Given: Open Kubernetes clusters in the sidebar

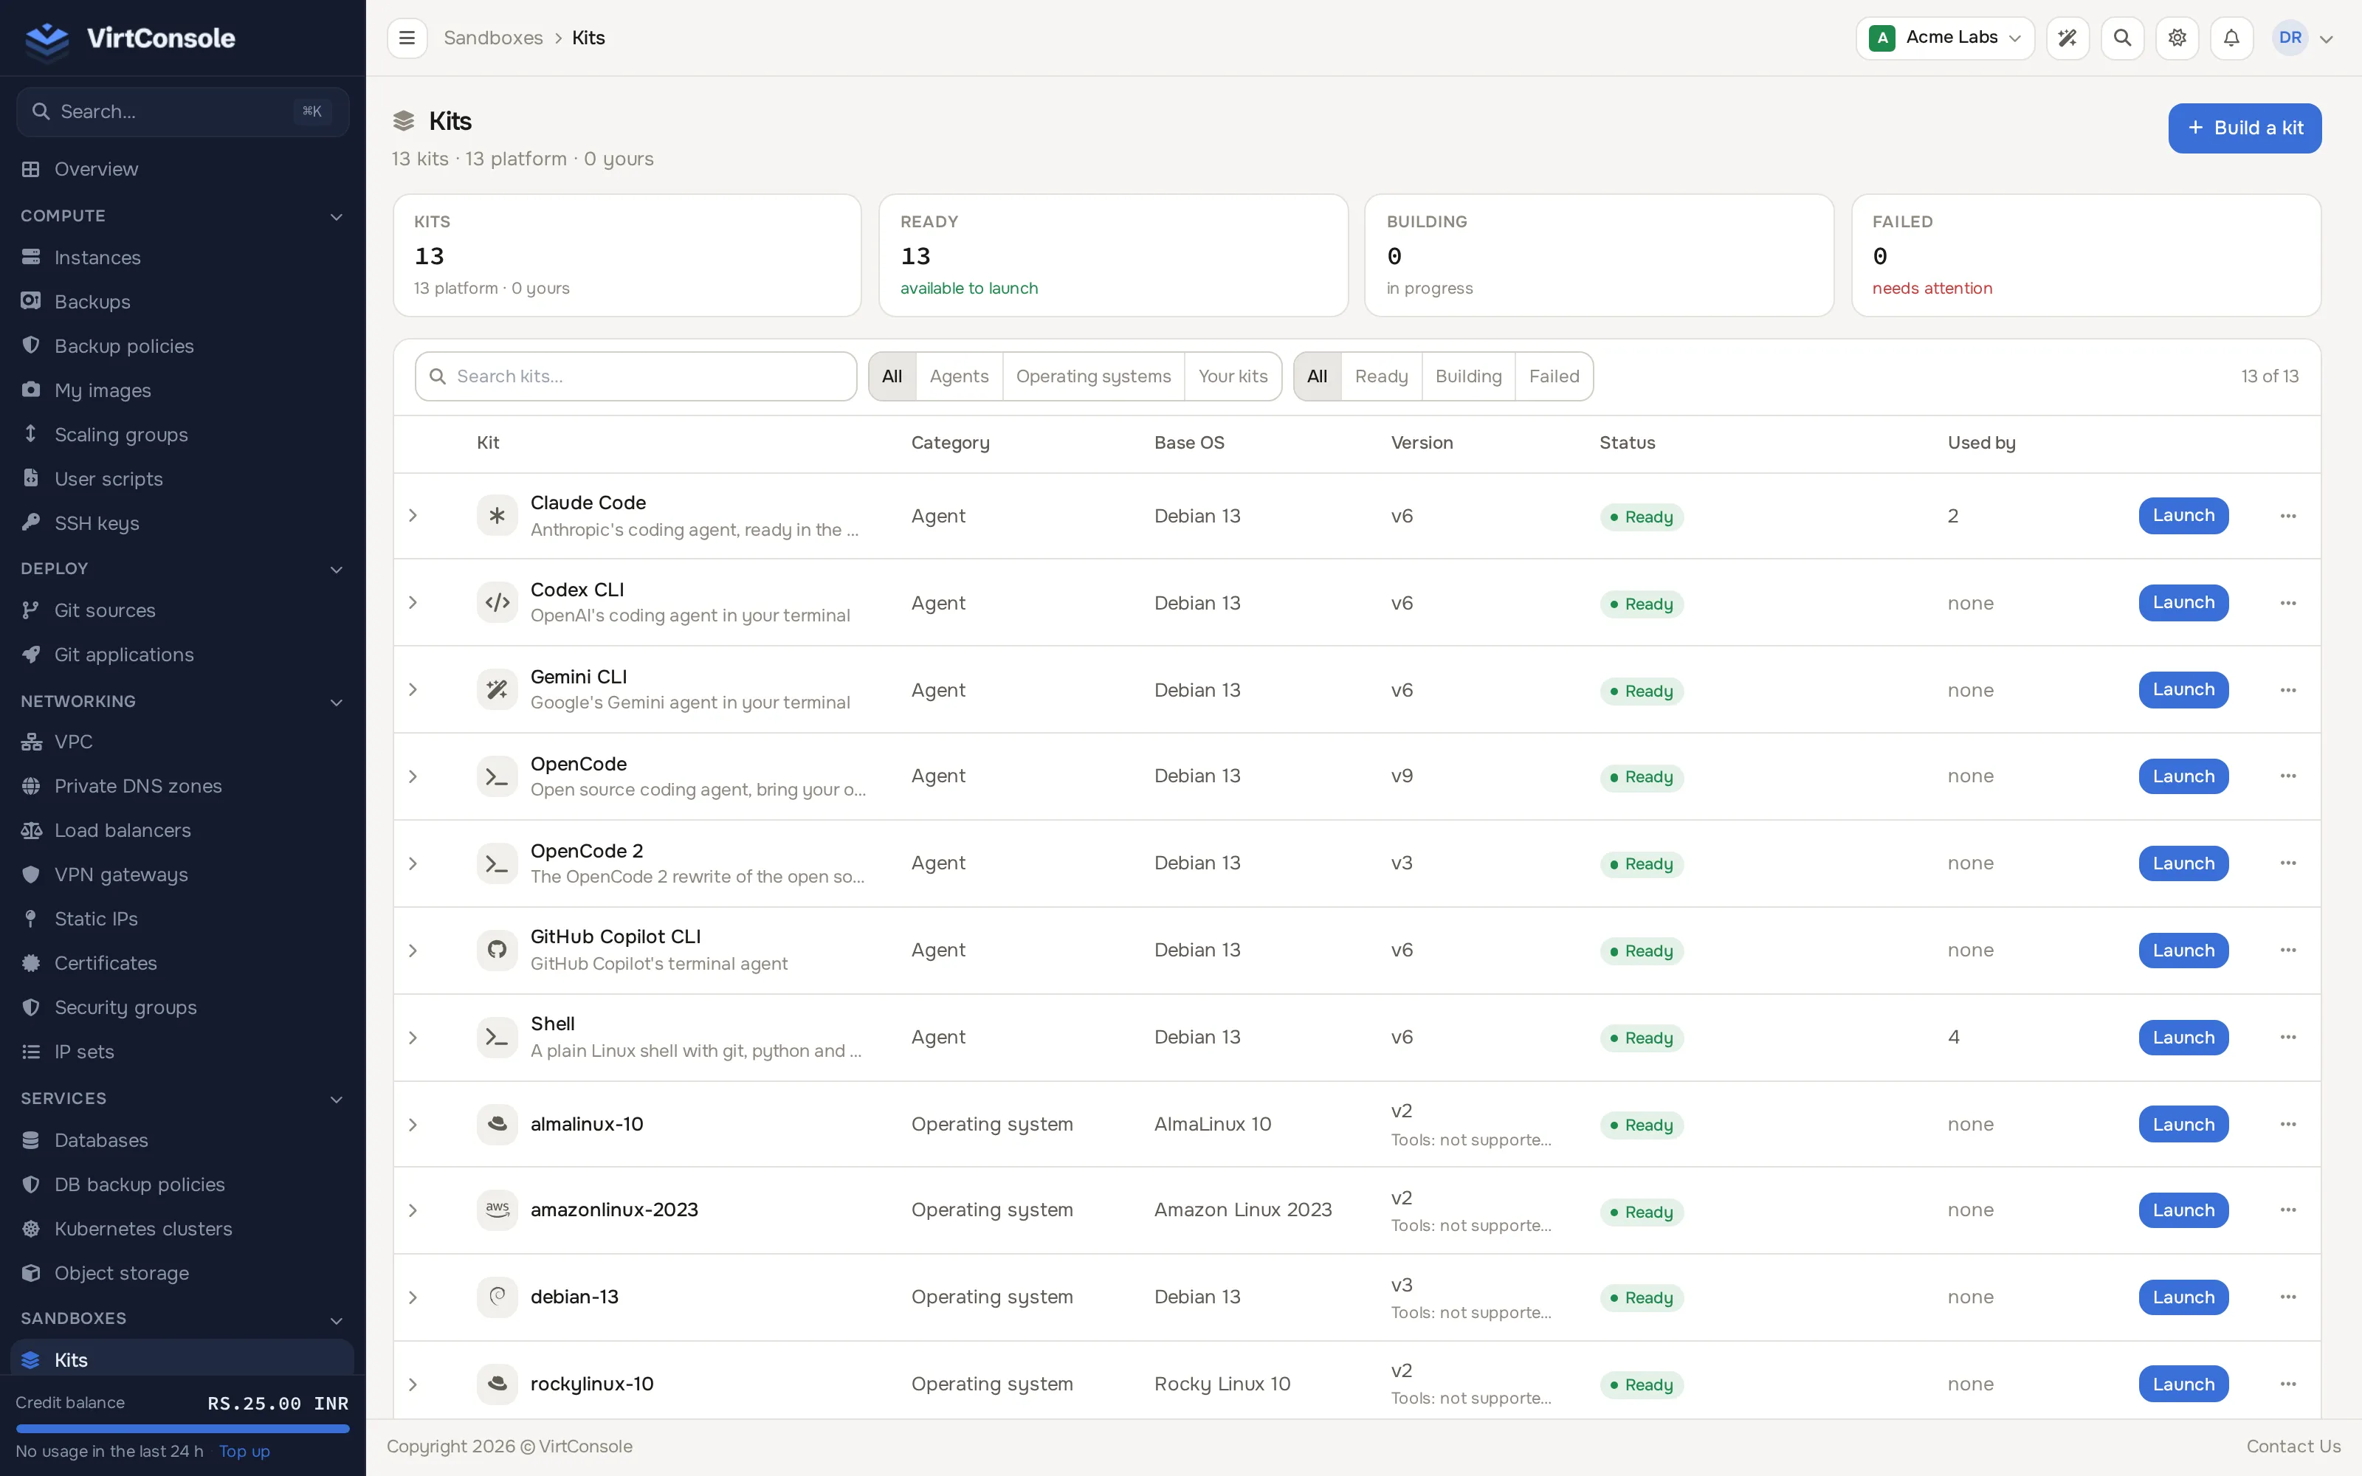Looking at the screenshot, I should click(x=182, y=1229).
